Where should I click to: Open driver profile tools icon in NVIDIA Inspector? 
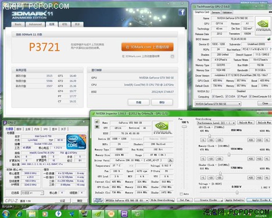170,160
